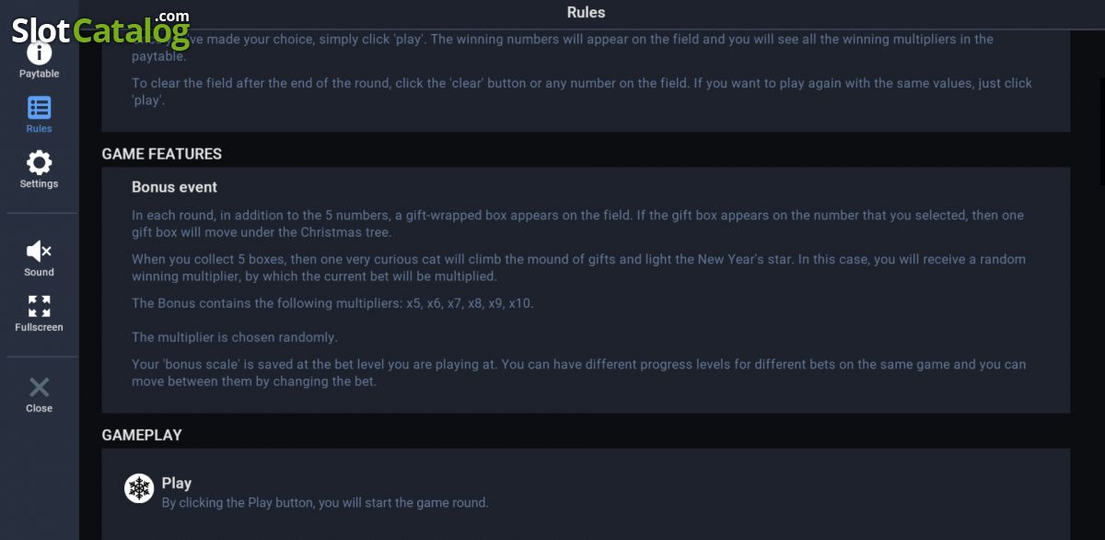The width and height of the screenshot is (1105, 540).
Task: Click the GAME FEATURES section heading
Action: point(162,154)
